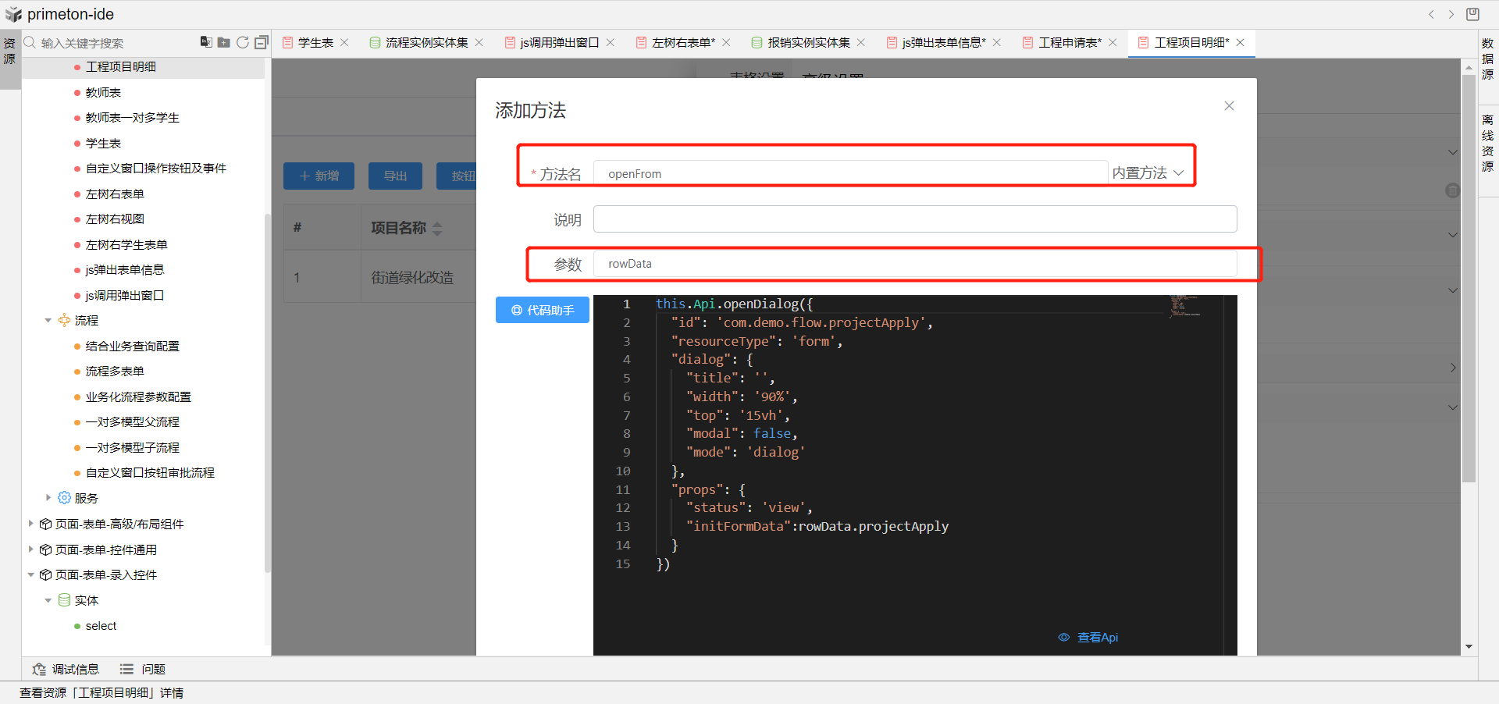The width and height of the screenshot is (1499, 704).
Task: Click the 代码助手 button
Action: click(x=543, y=310)
